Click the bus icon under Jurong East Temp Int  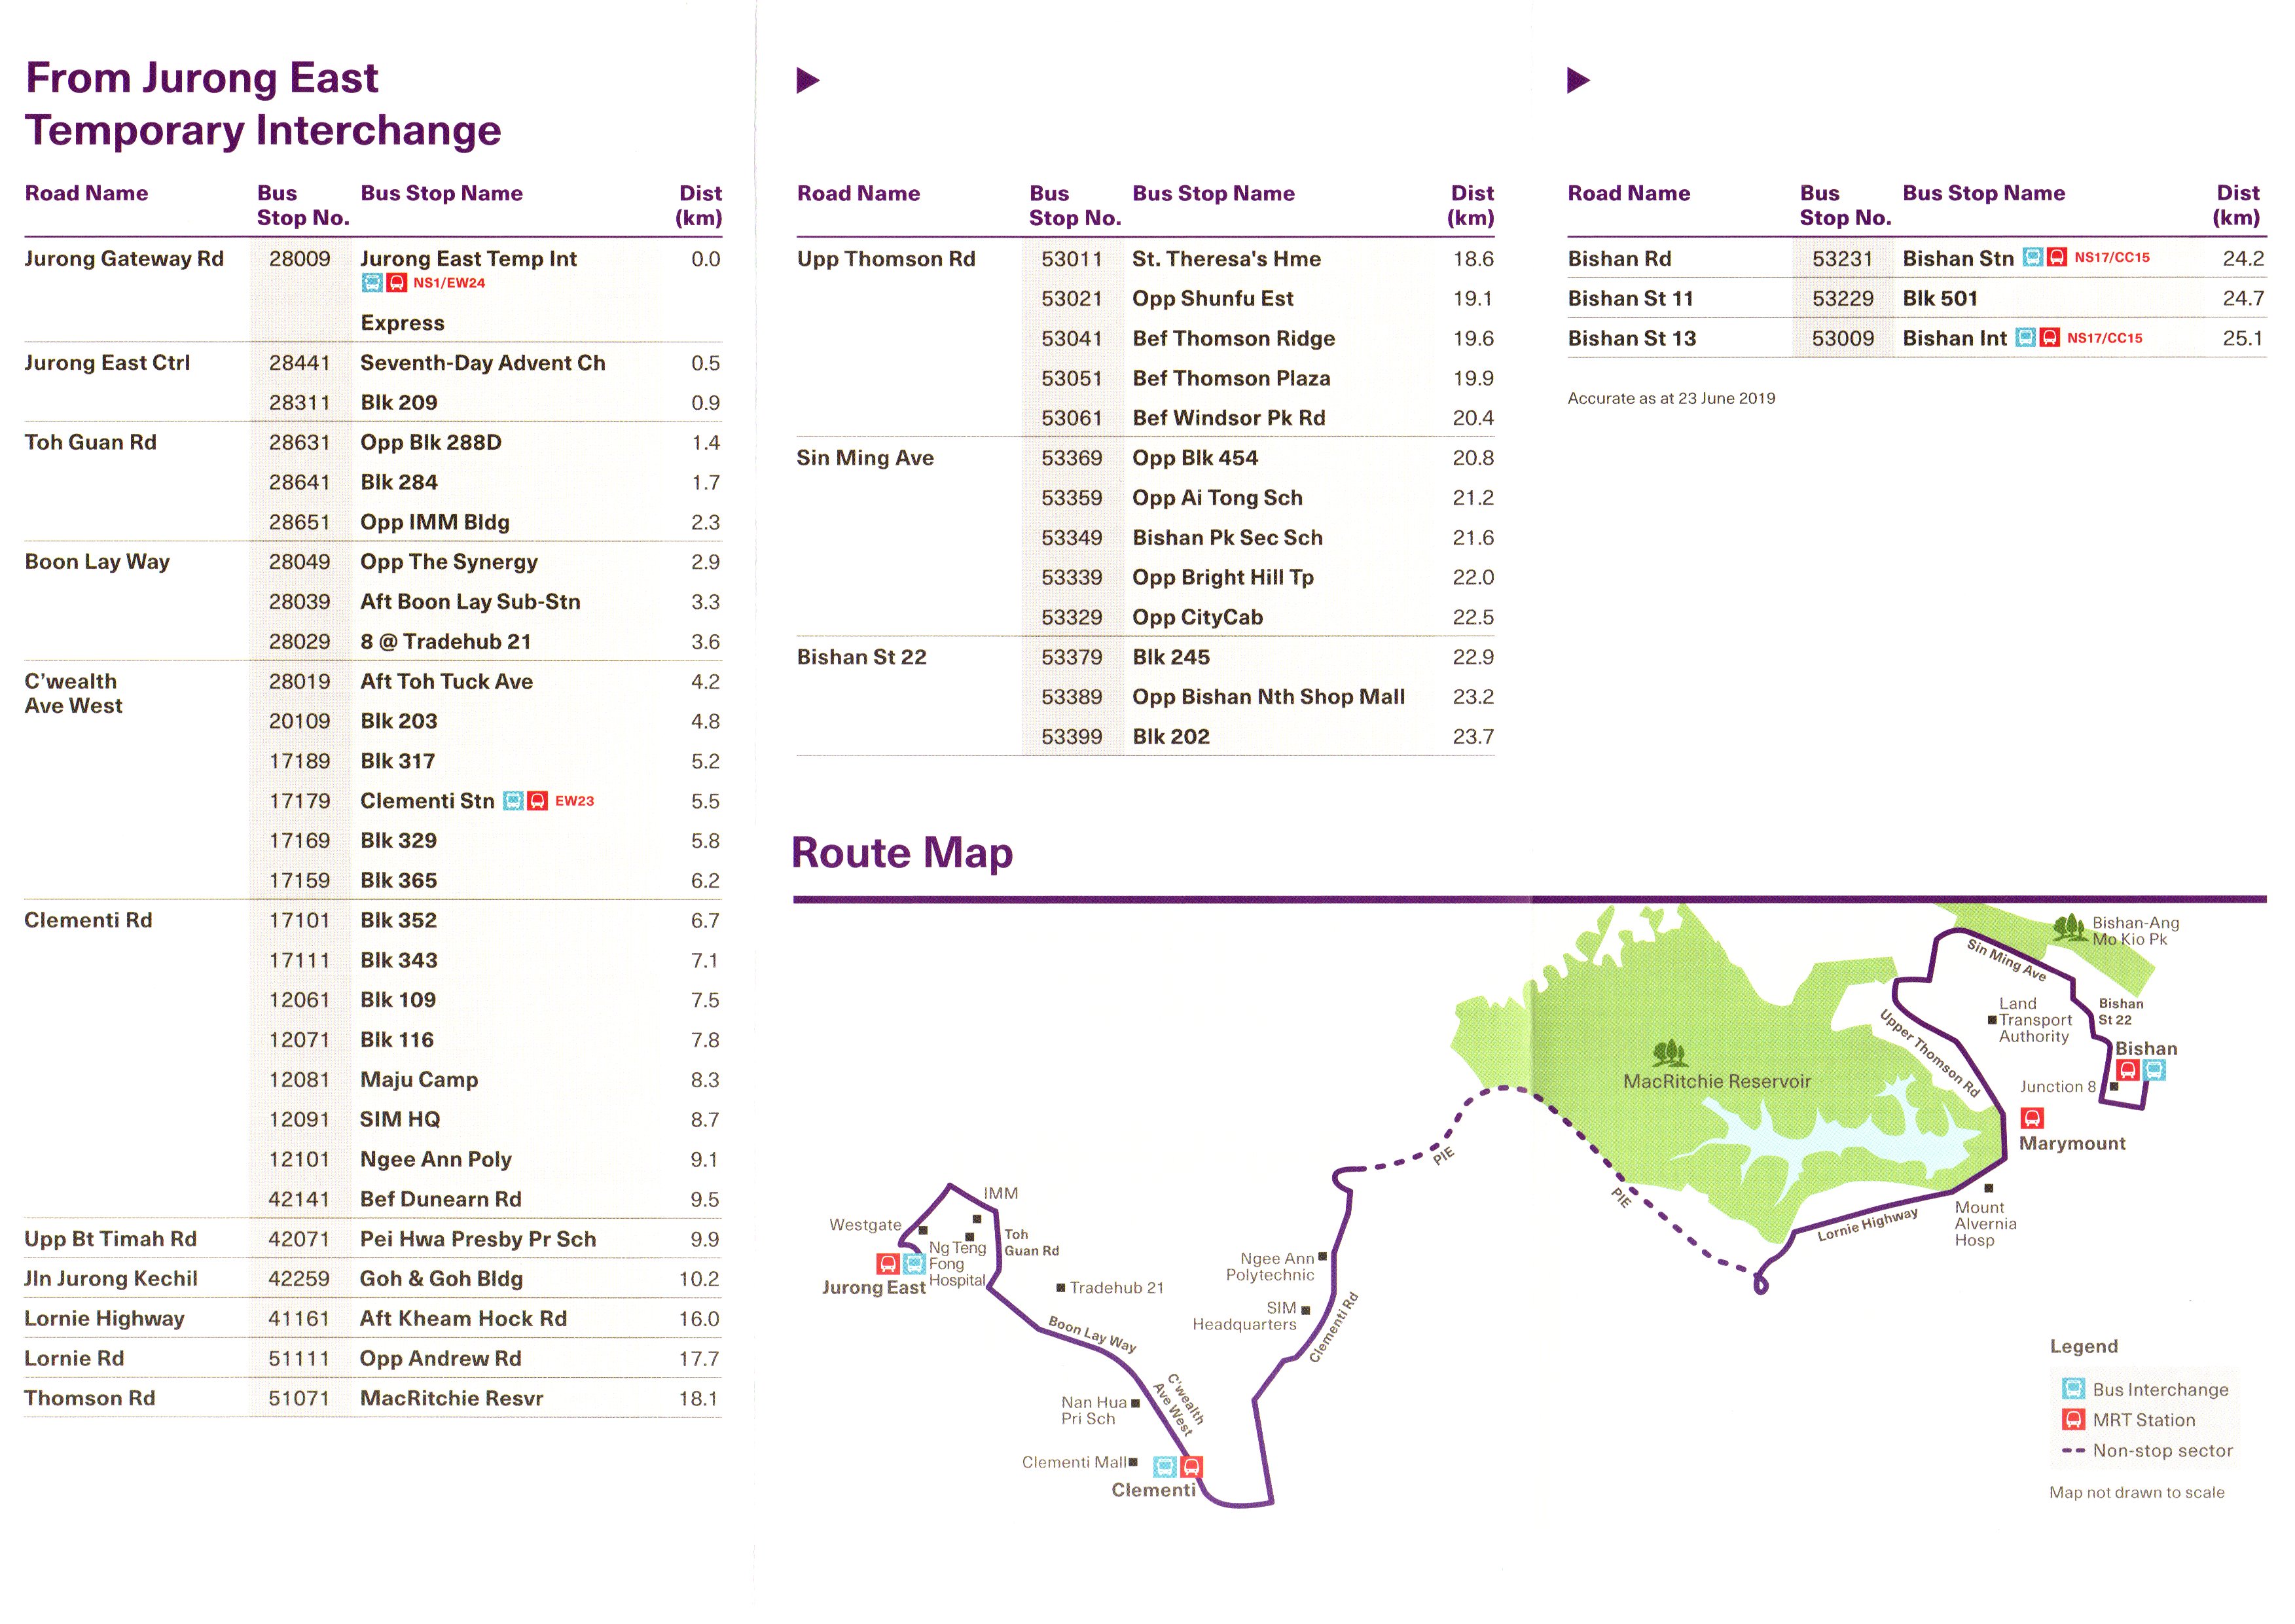[x=372, y=283]
